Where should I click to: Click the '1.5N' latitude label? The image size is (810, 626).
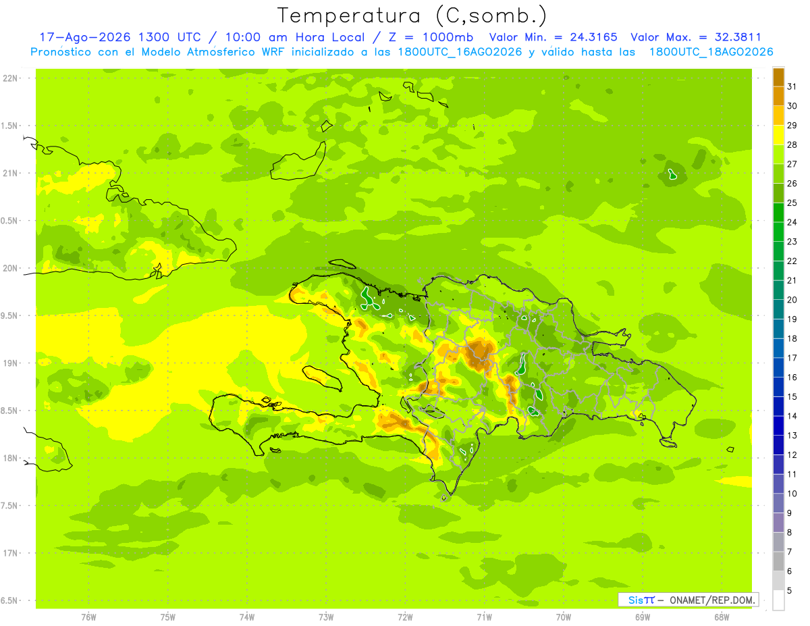[10, 126]
